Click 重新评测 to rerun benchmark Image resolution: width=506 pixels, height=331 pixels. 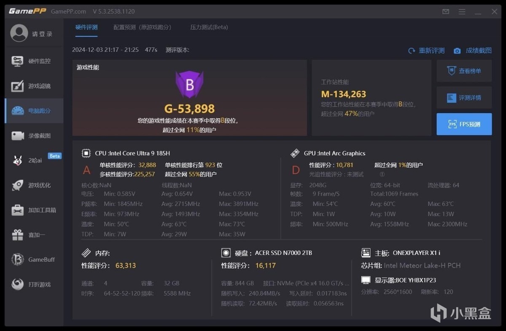[x=426, y=51]
